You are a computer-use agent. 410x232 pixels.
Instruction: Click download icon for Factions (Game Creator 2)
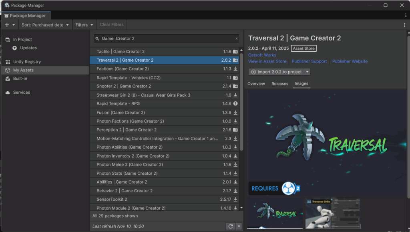coord(235,69)
